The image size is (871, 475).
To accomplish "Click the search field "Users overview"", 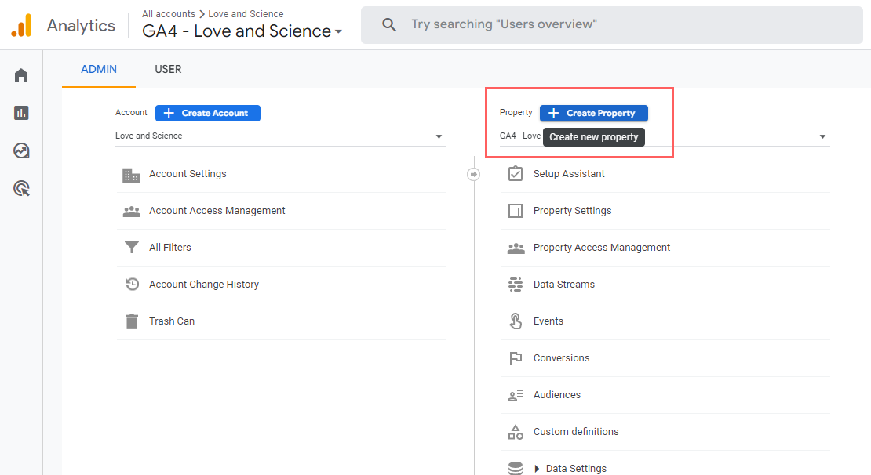I will [x=611, y=25].
